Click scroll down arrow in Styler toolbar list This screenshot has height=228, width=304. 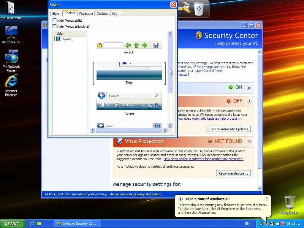[x=170, y=125]
